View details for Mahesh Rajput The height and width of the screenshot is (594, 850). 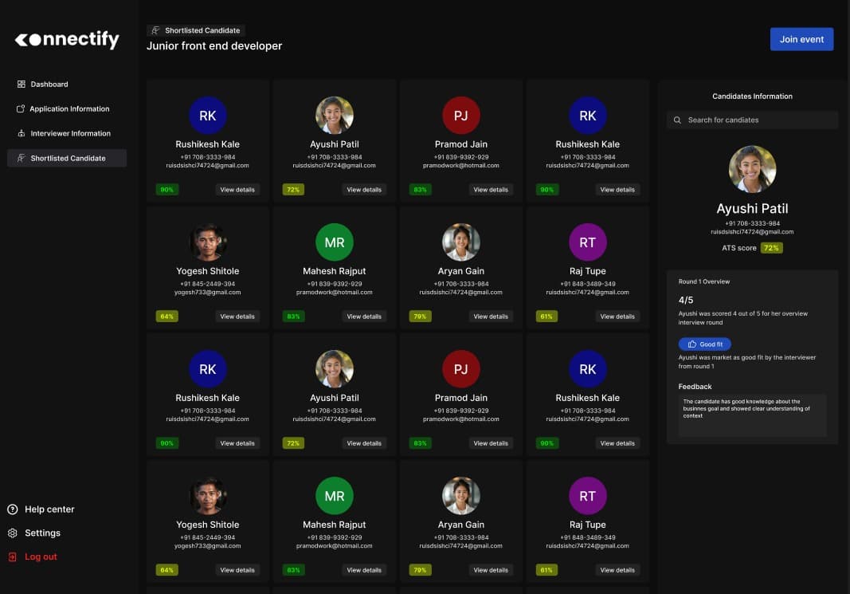[x=364, y=316]
